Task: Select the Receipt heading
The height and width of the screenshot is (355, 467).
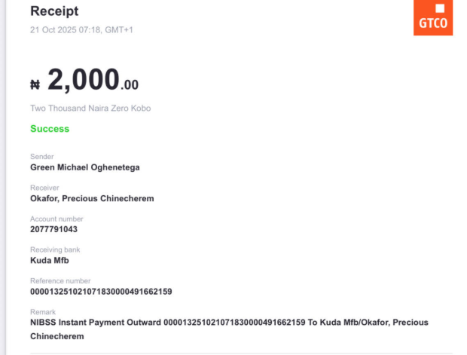Action: click(x=53, y=11)
